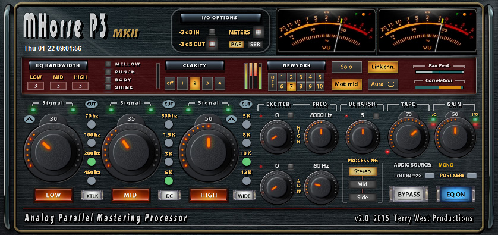The height and width of the screenshot is (235, 498).
Task: Open the I/O OPTIONS header
Action: point(221,18)
